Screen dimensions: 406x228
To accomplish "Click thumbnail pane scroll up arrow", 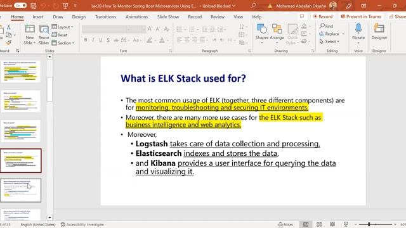I will [49, 56].
